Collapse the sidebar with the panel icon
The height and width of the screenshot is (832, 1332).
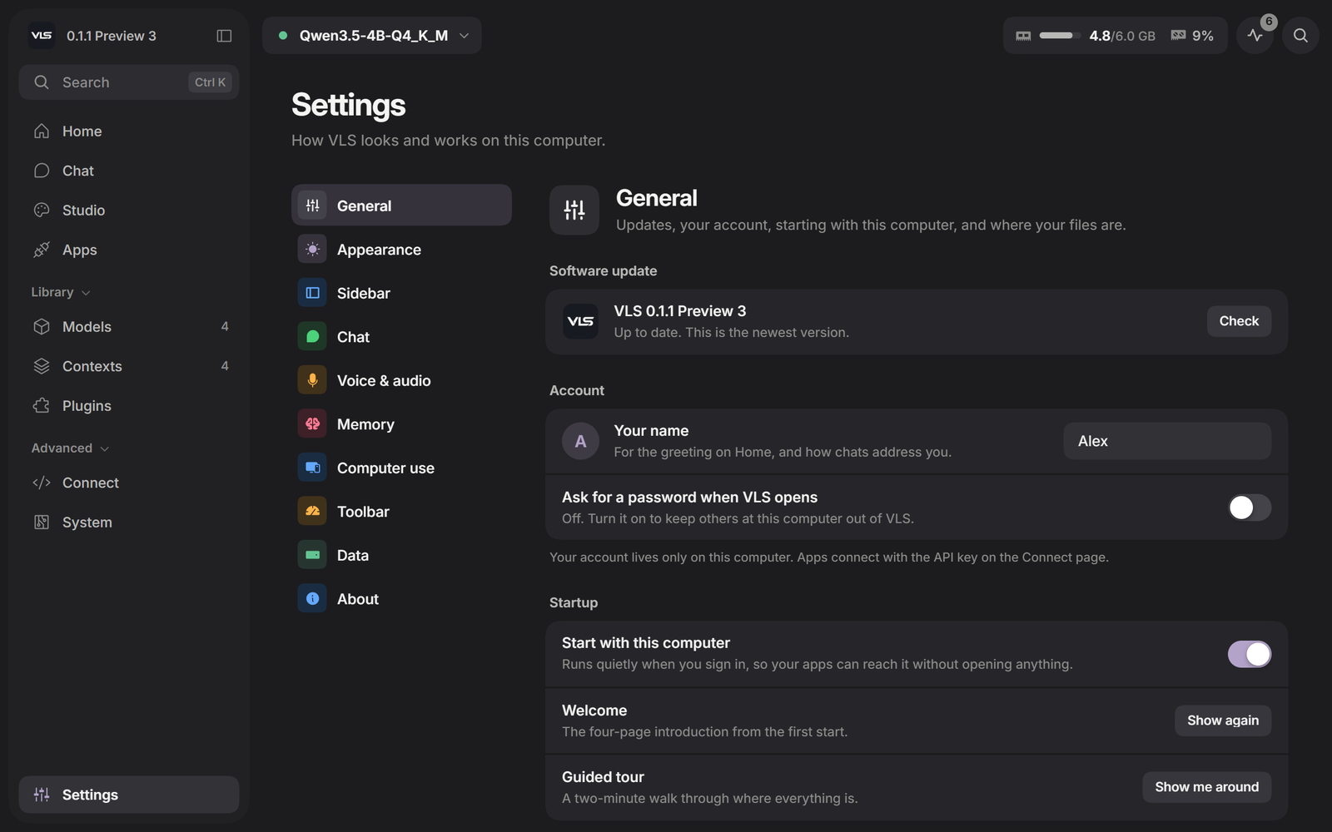pos(224,36)
